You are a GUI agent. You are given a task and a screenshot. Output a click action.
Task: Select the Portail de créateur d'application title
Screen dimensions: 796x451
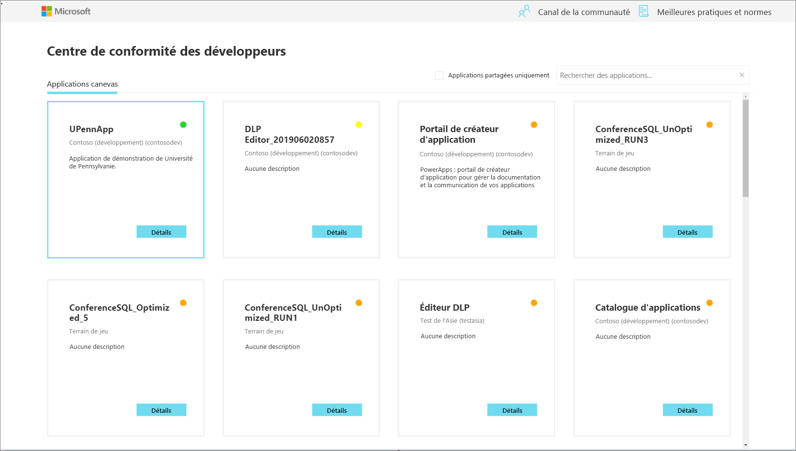click(459, 135)
